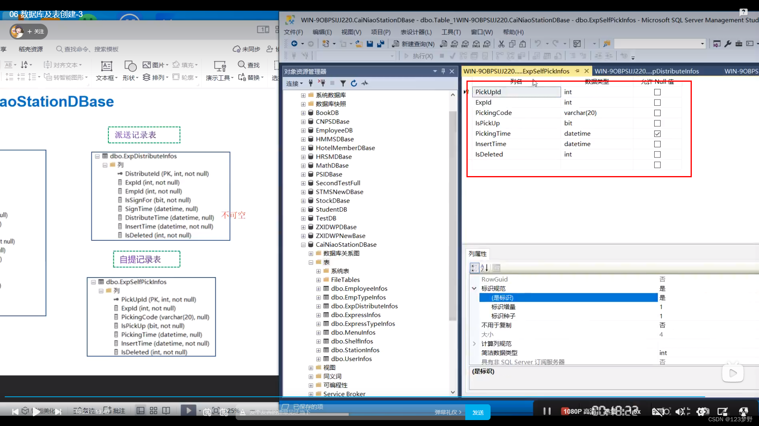Uncheck Allow Null for PickingTime row

click(x=657, y=134)
